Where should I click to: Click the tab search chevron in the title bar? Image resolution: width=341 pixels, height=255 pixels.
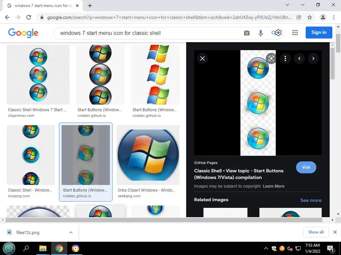tap(287, 5)
